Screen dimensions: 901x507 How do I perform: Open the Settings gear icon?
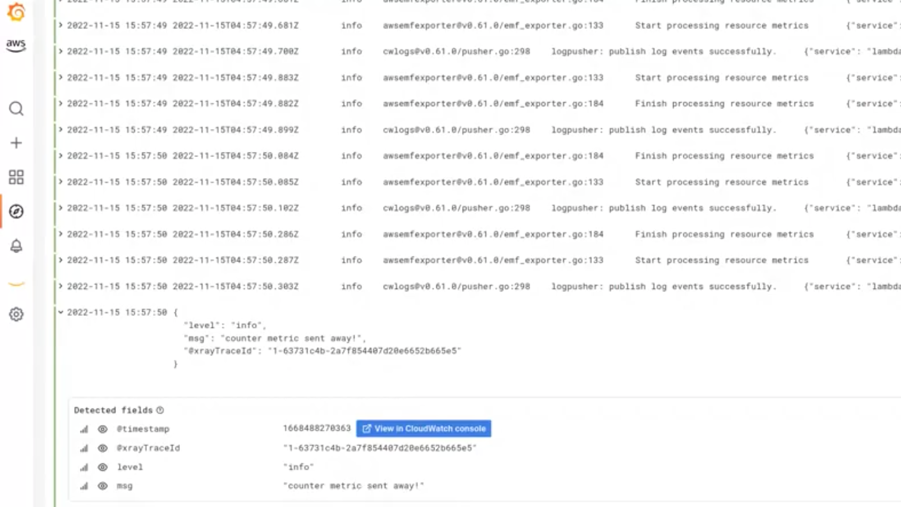15,314
